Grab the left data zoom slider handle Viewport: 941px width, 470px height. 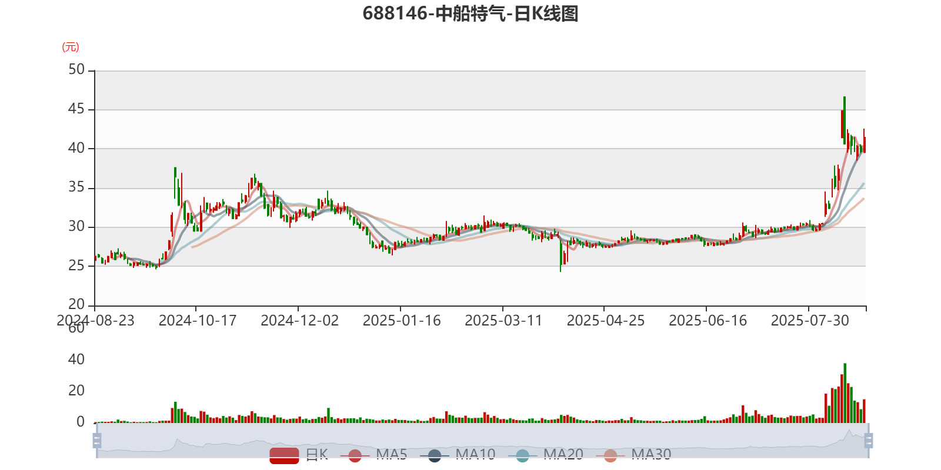pos(97,440)
